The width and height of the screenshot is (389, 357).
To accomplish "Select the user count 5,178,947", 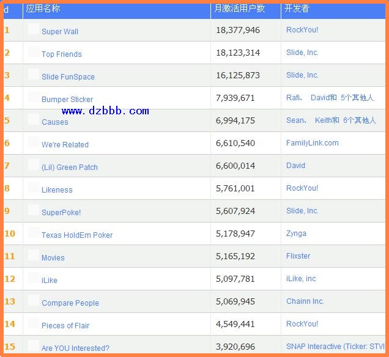I will 235,234.
